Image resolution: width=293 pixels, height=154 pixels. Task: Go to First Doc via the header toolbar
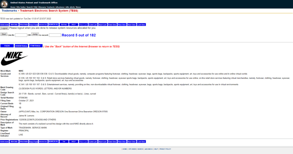tap(112, 25)
